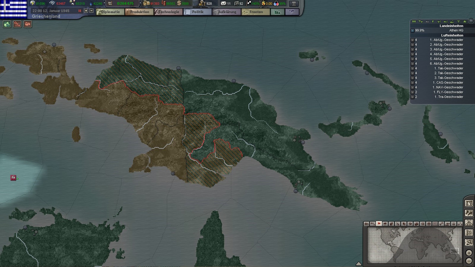Click the date 12. Januar 1945
This screenshot has width=475, height=267.
(x=56, y=11)
